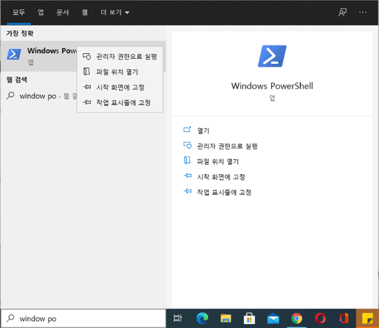Choose 작업 표시줄에 고정 in context menu
Viewport: 379px width, 328px height.
(120, 103)
